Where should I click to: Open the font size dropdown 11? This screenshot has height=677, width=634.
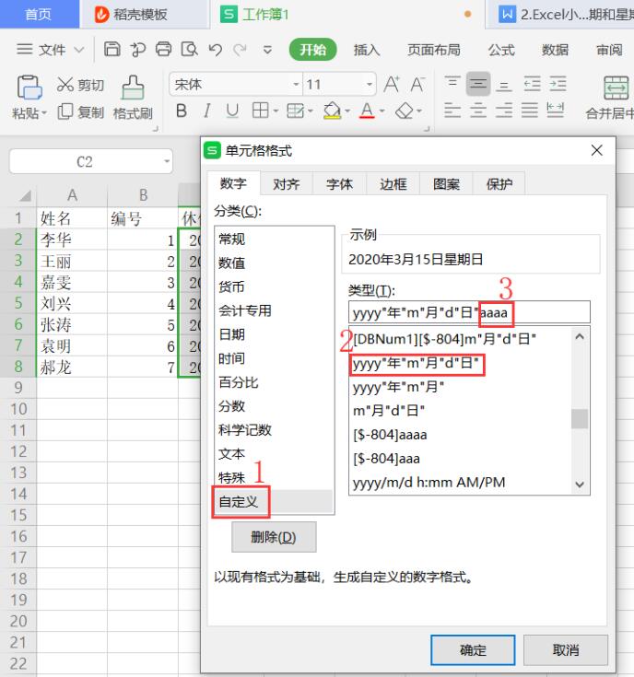(370, 84)
